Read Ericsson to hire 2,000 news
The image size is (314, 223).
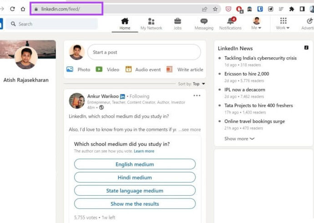tap(246, 74)
